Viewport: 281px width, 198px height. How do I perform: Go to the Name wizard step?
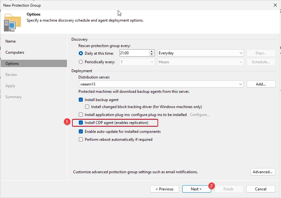pyautogui.click(x=10, y=41)
